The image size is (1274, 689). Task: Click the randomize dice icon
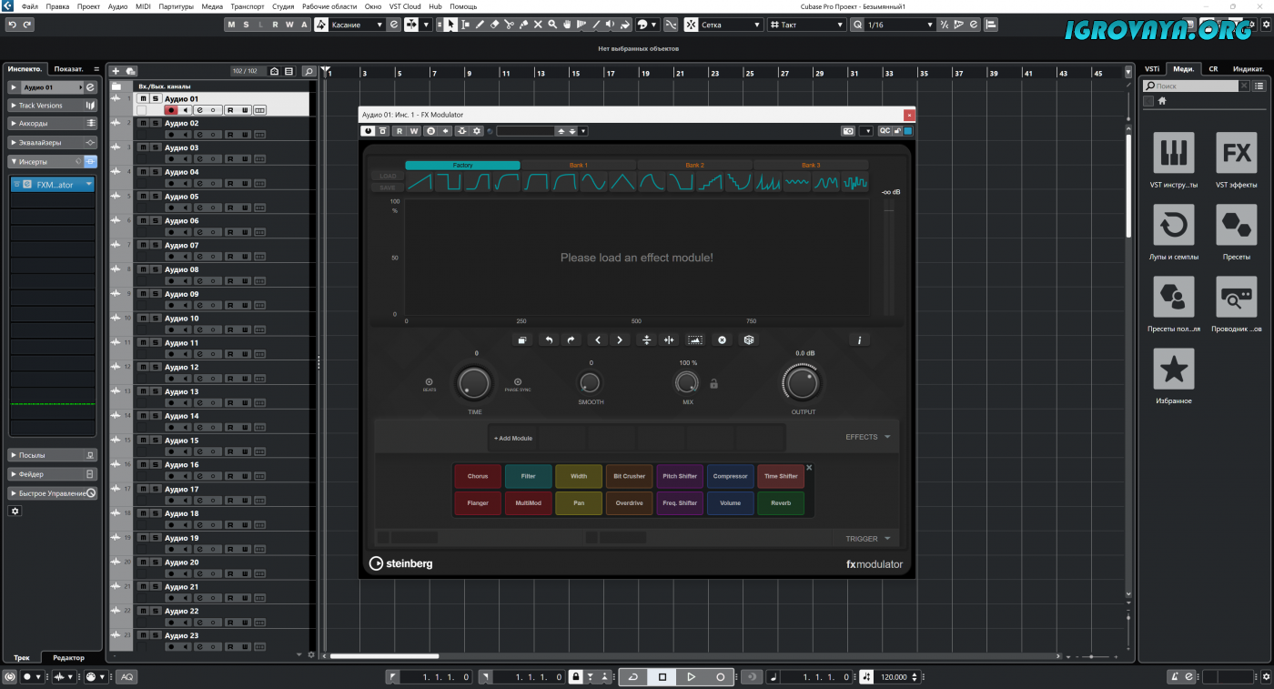point(748,339)
